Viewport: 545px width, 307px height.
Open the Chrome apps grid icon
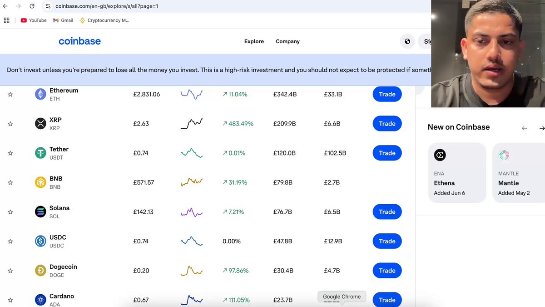coord(6,20)
